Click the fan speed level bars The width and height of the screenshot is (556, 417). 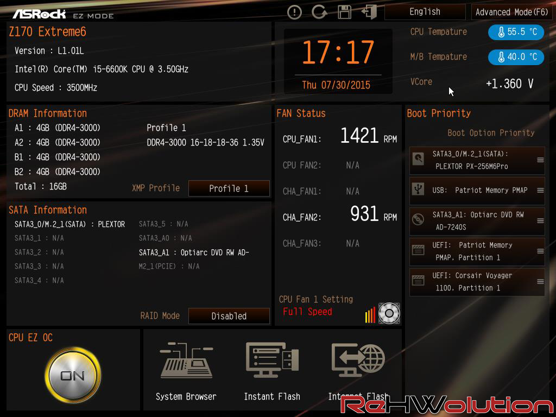click(370, 315)
